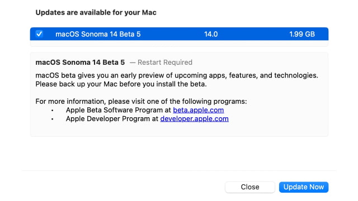Click the '14.0' version value
This screenshot has height=201, width=358.
(x=211, y=34)
